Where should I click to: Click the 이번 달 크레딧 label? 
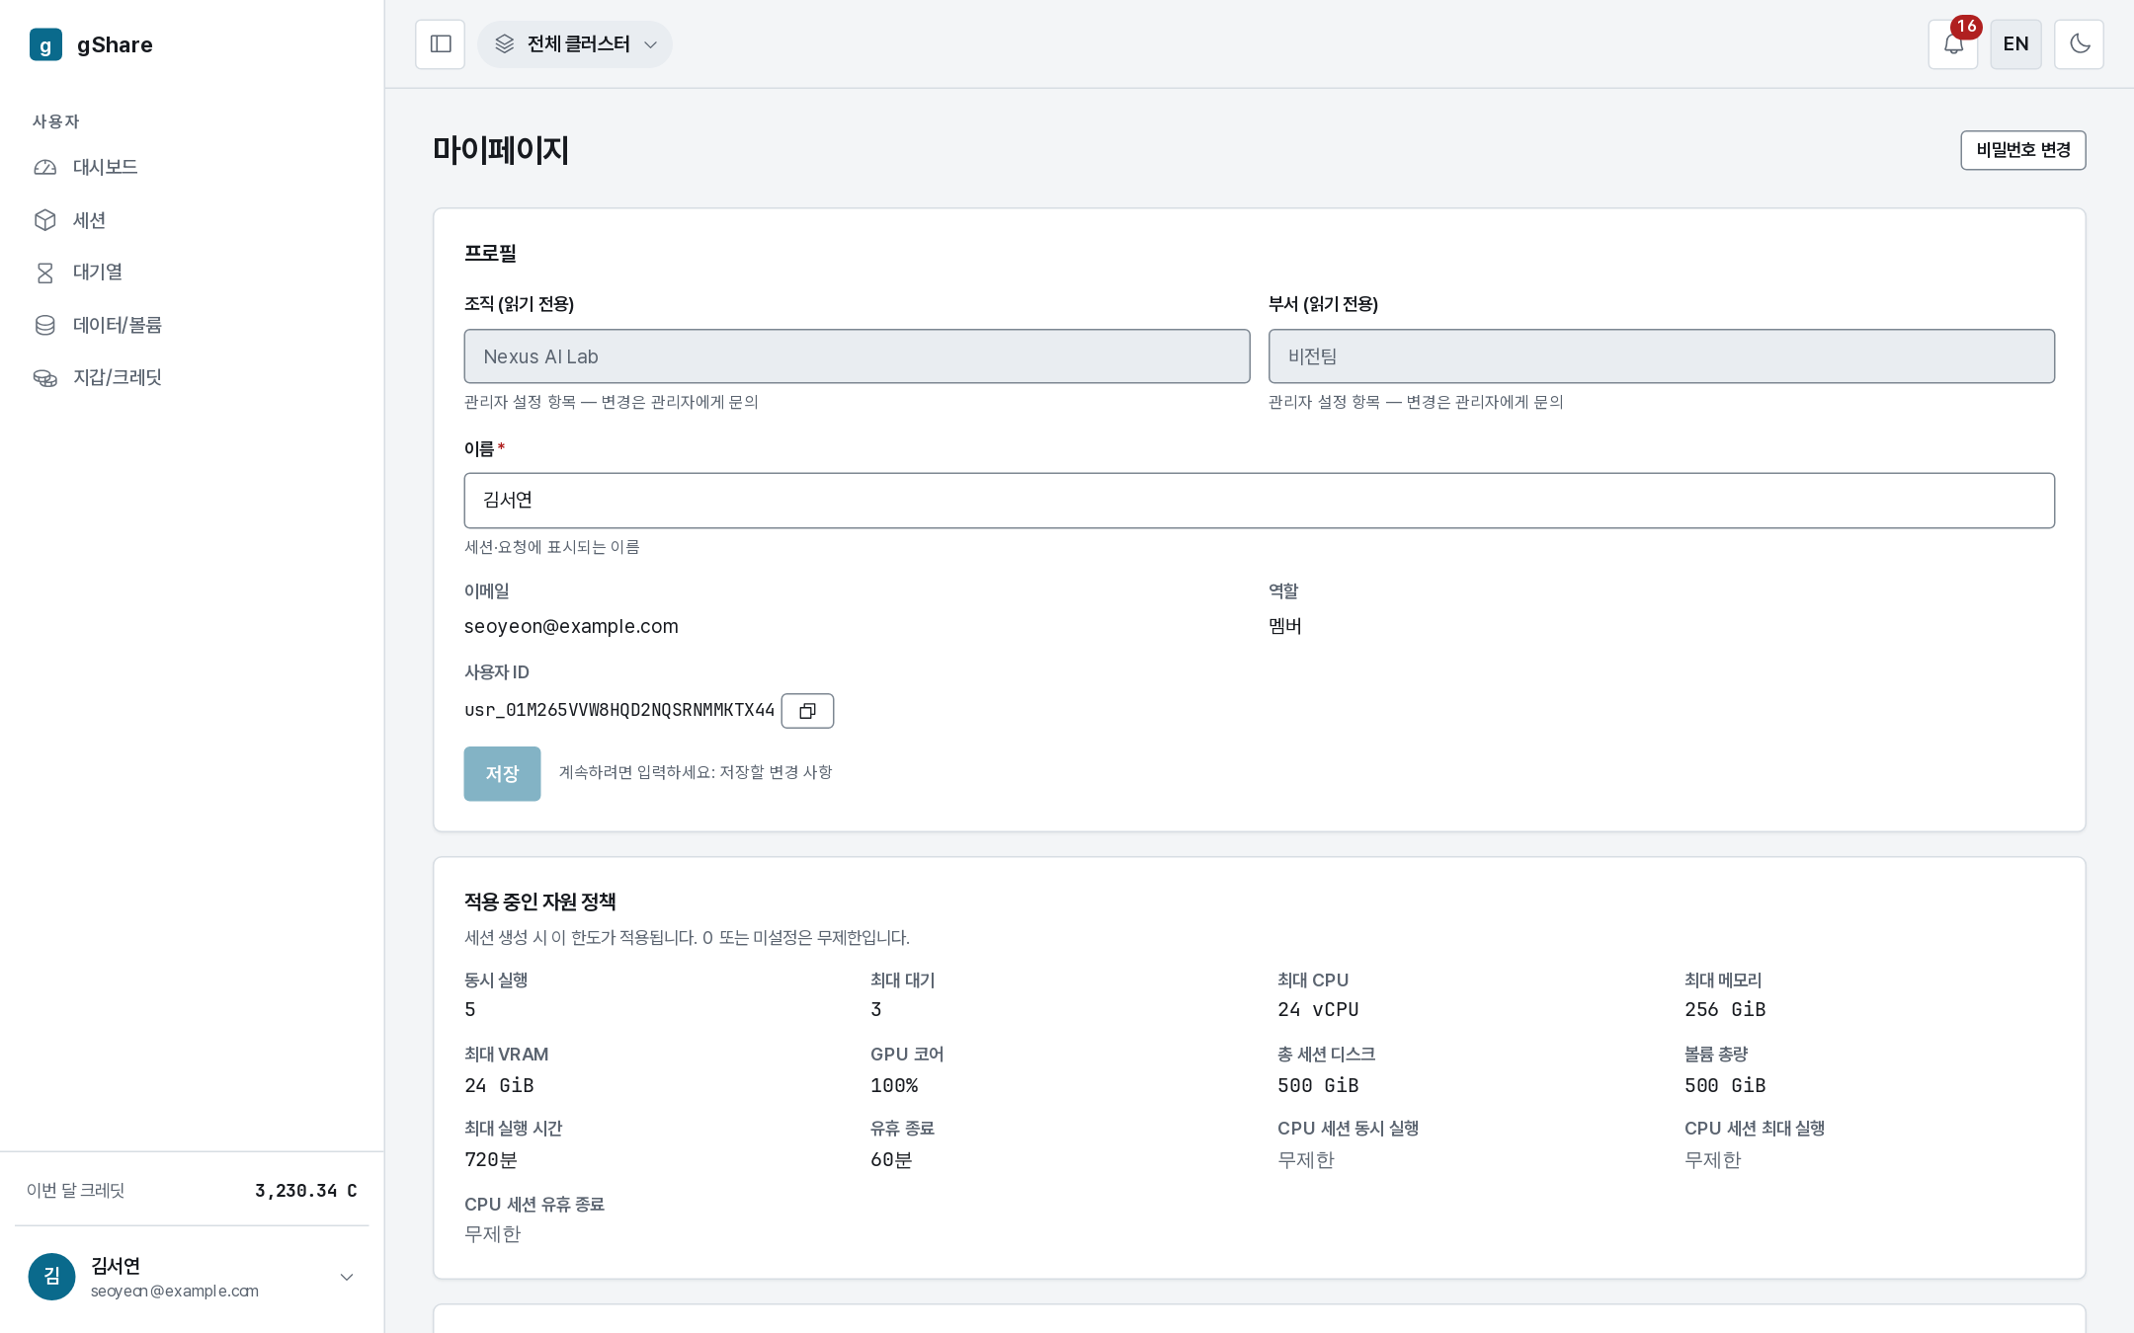coord(76,1191)
